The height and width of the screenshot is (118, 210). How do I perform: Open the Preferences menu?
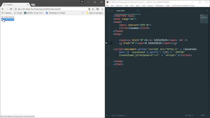click(160, 6)
